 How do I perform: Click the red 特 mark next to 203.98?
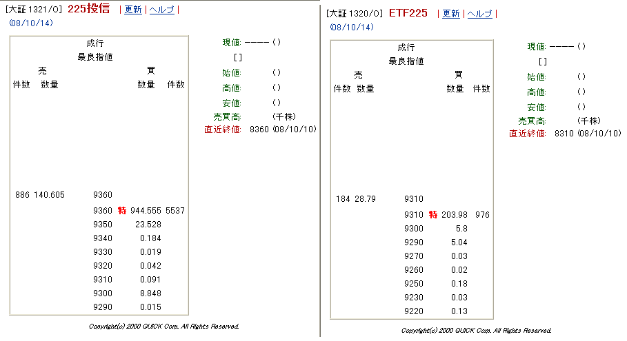(433, 215)
